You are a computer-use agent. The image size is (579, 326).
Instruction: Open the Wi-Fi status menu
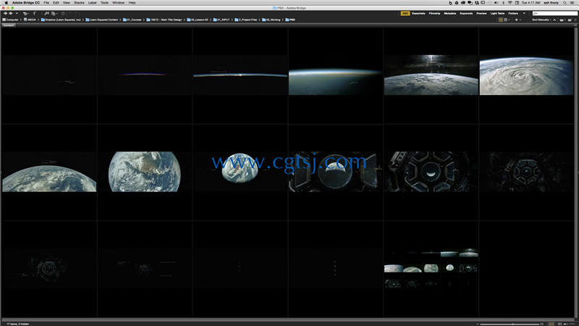pos(510,3)
